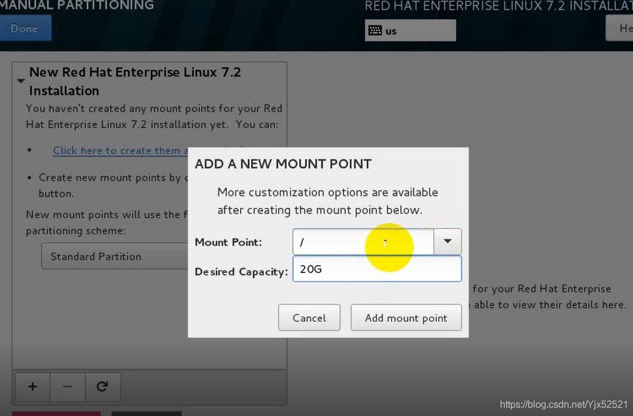The width and height of the screenshot is (633, 416).
Task: Click the Desired Capacity field showing 20G
Action: (377, 269)
